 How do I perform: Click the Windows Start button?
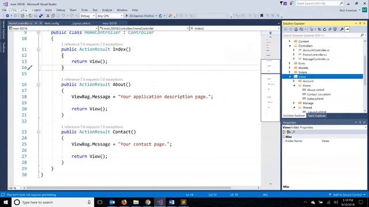pyautogui.click(x=6, y=202)
